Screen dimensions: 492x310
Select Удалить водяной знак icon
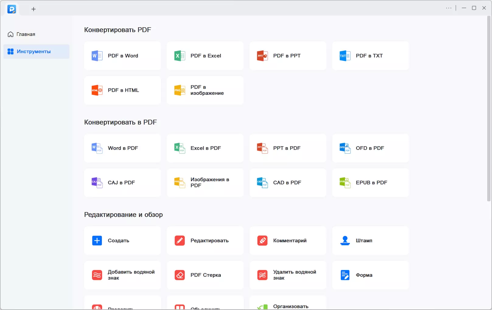click(x=262, y=275)
